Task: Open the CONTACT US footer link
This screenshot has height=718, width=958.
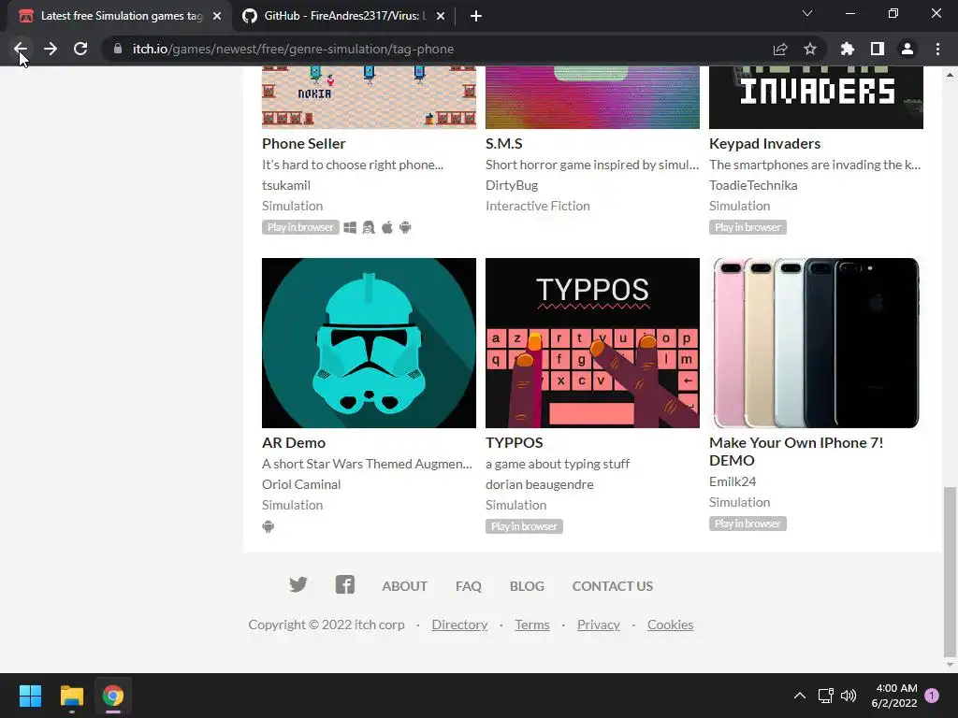Action: pyautogui.click(x=612, y=586)
